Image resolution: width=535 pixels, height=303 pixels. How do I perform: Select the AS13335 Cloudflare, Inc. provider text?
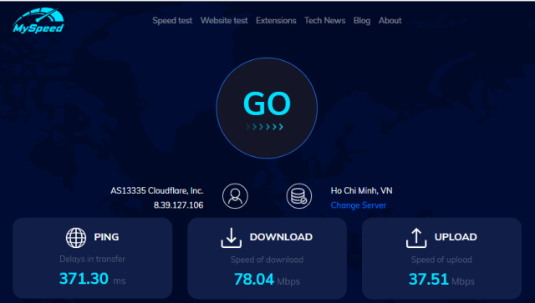click(156, 190)
